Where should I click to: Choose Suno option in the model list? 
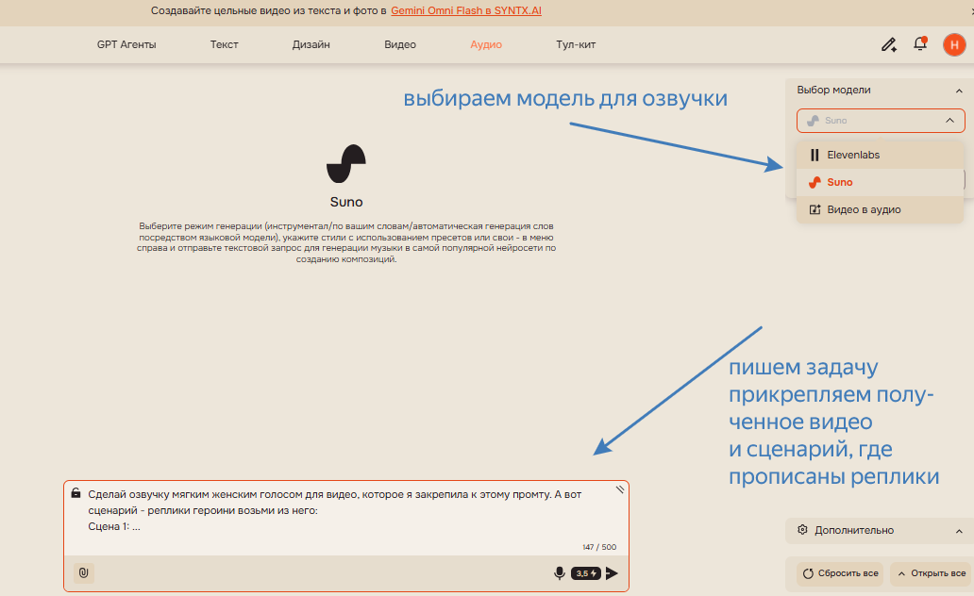(880, 183)
